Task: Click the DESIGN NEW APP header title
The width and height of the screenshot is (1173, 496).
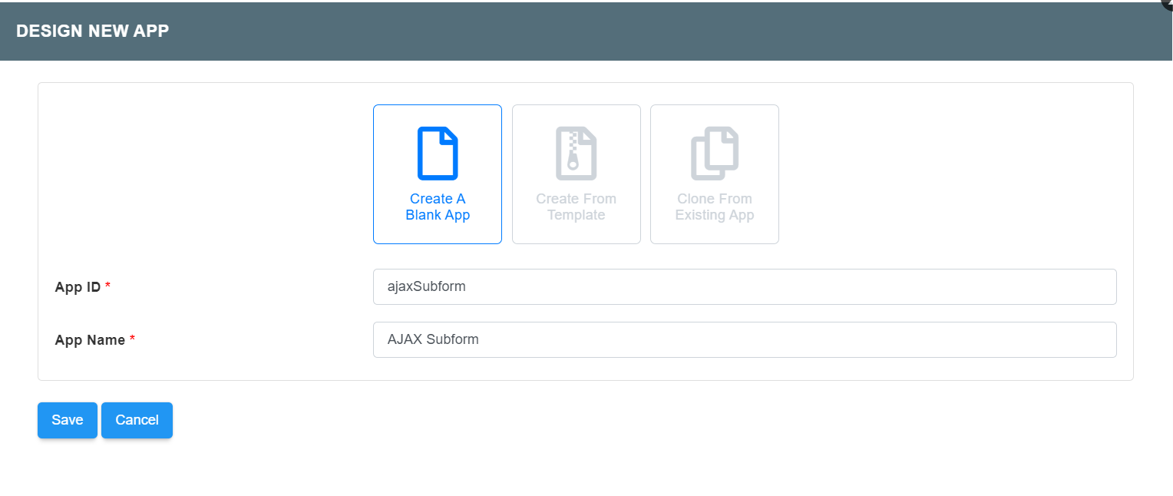Action: click(92, 31)
